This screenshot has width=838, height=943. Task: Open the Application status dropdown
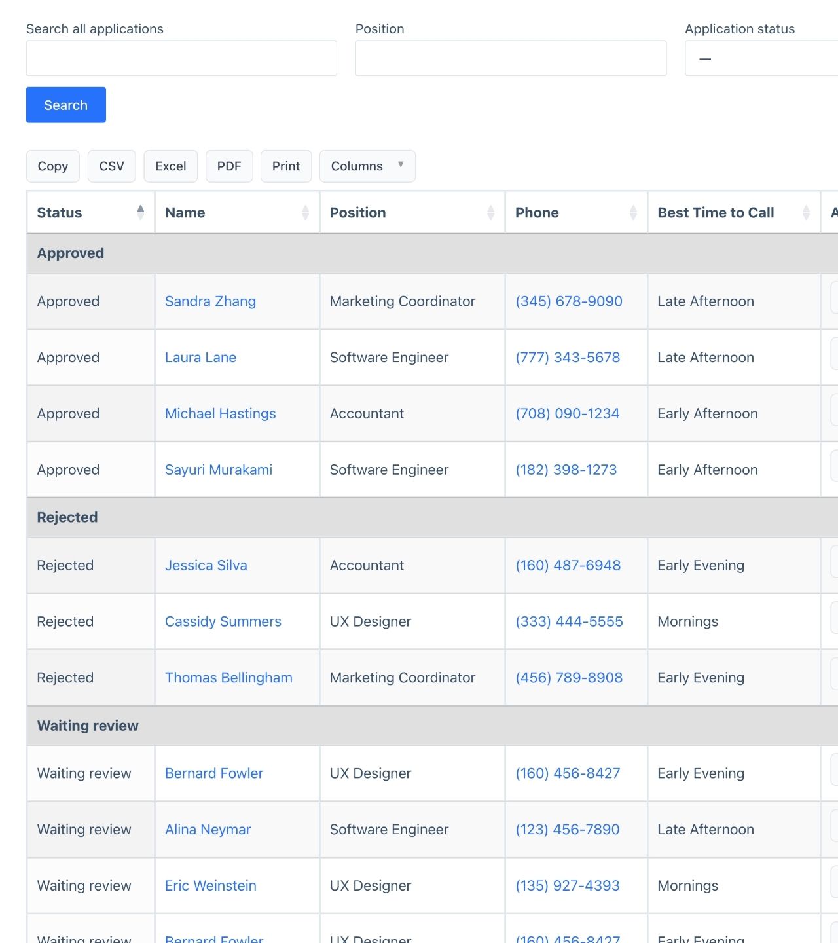(x=759, y=58)
